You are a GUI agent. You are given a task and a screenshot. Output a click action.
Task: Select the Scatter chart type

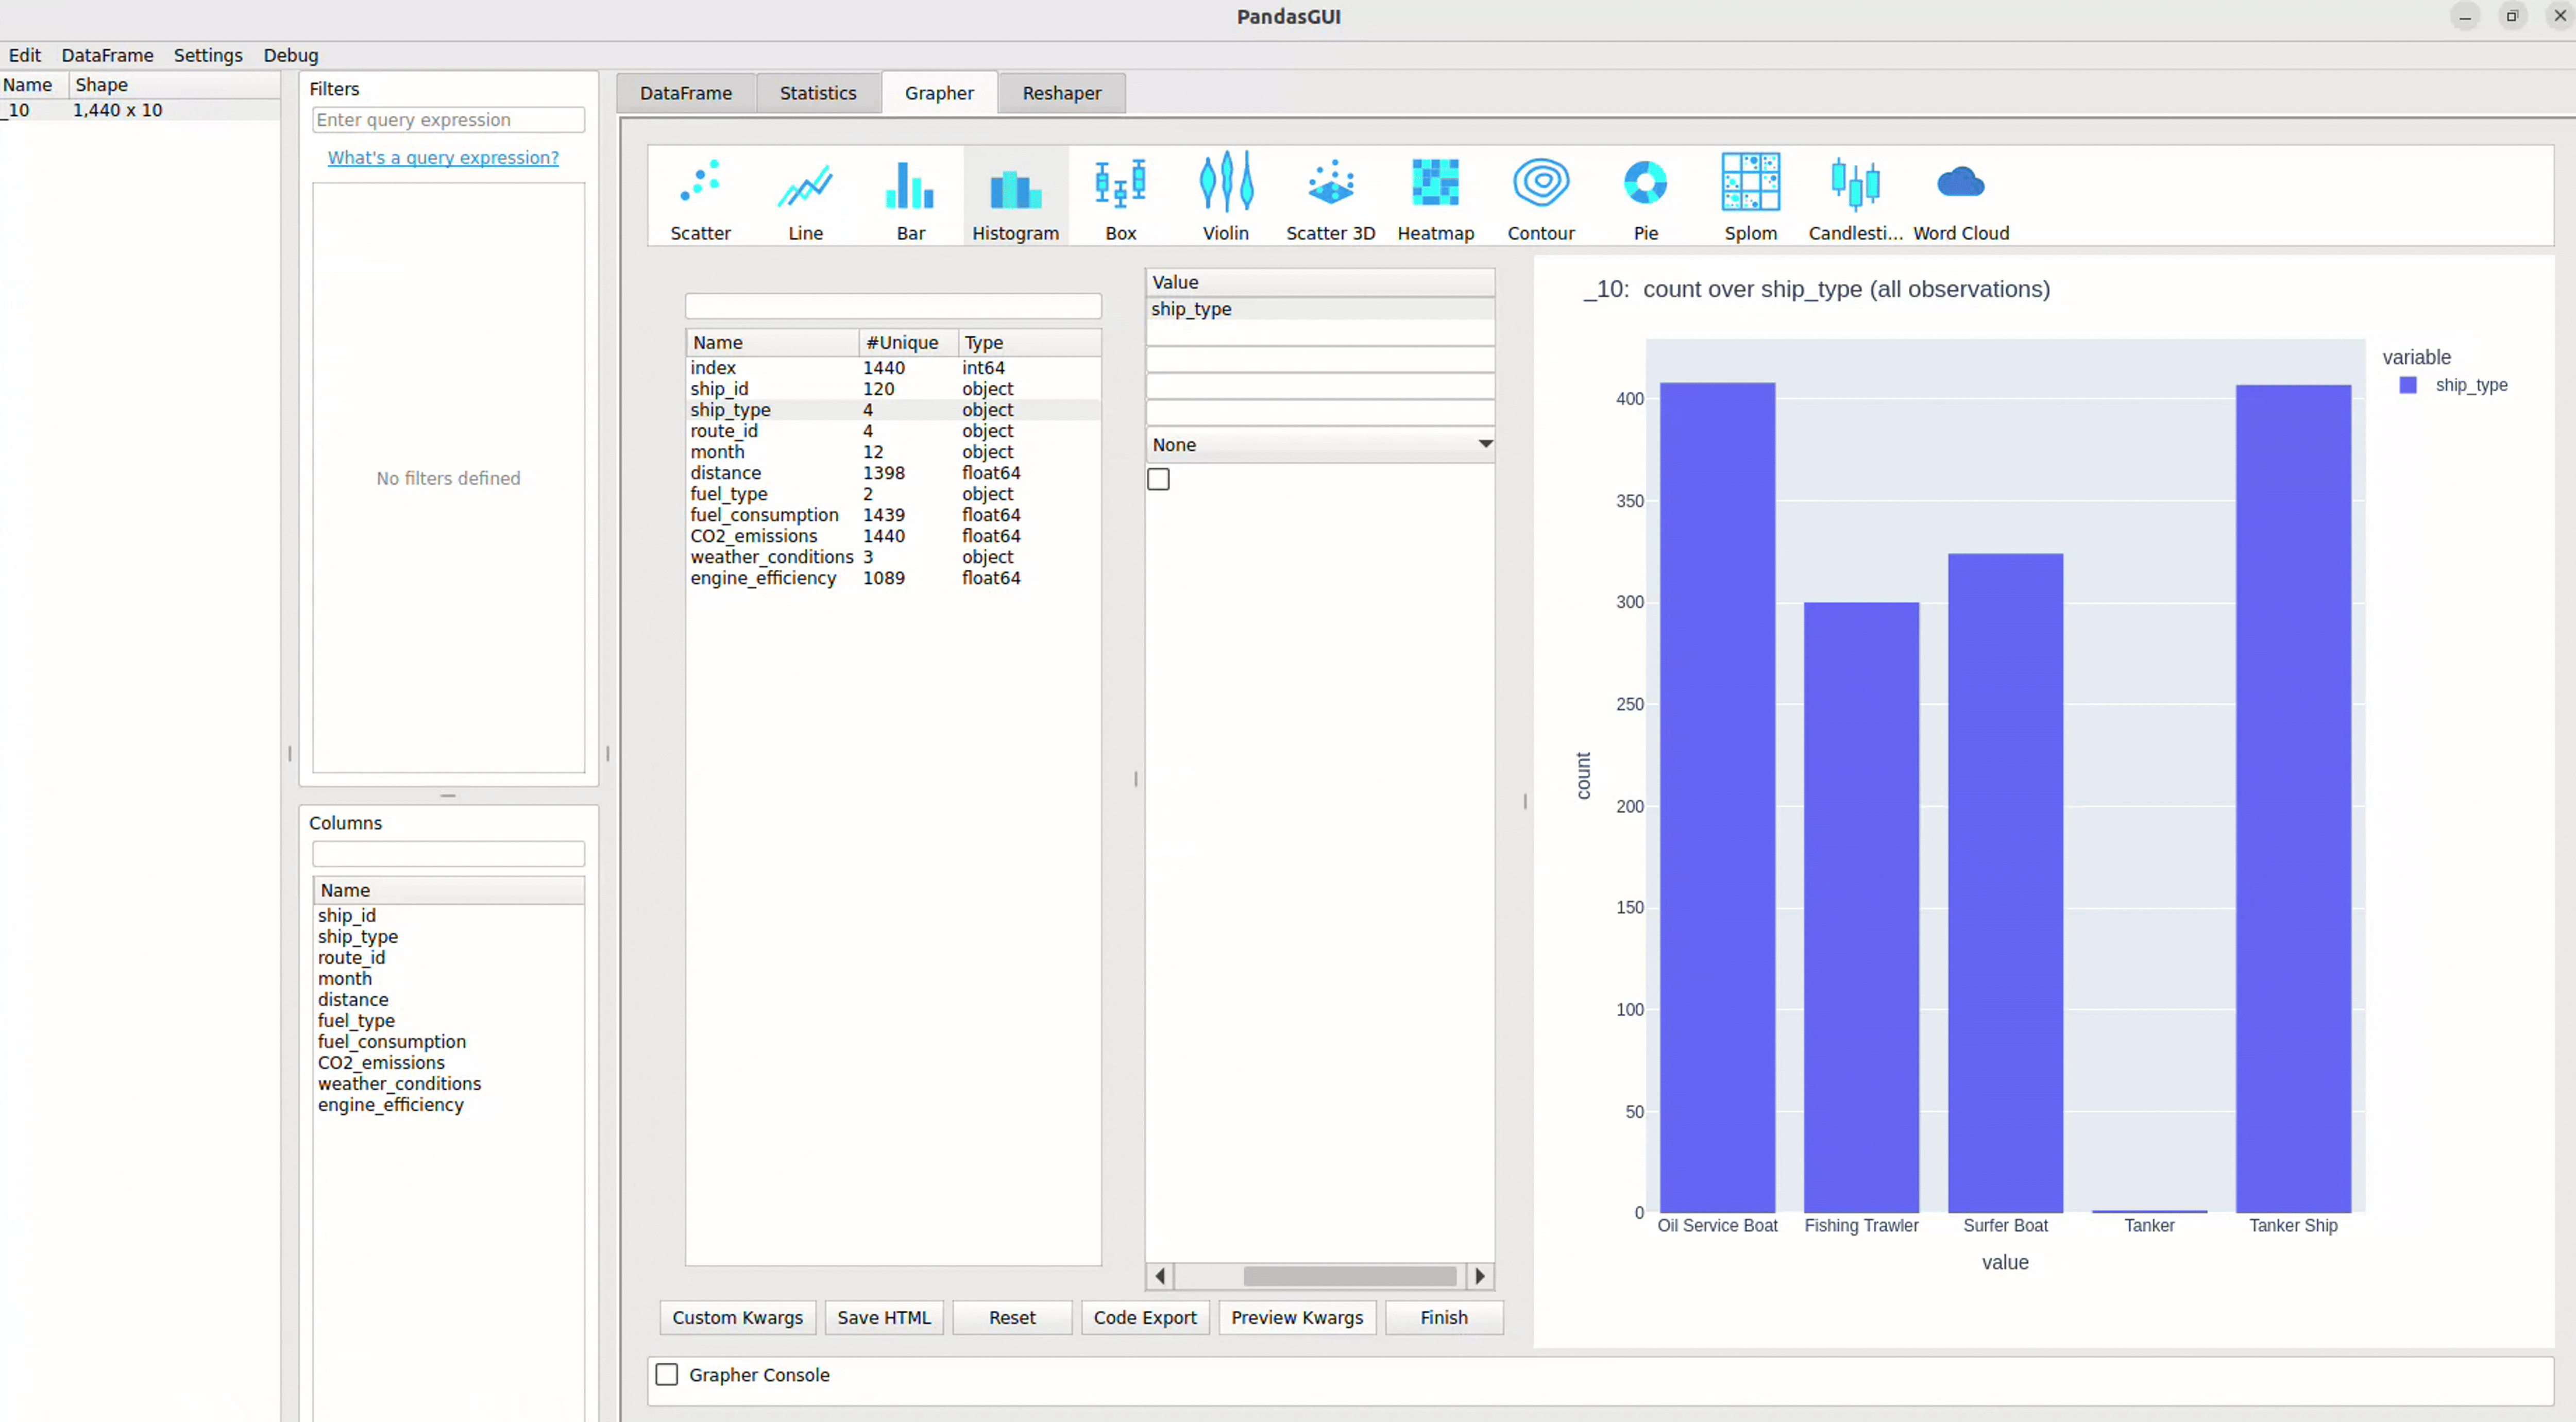pyautogui.click(x=700, y=196)
